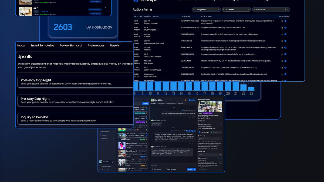324x182 pixels.
Task: Open view icon for Leilani 4:49pm item
Action: [282, 68]
